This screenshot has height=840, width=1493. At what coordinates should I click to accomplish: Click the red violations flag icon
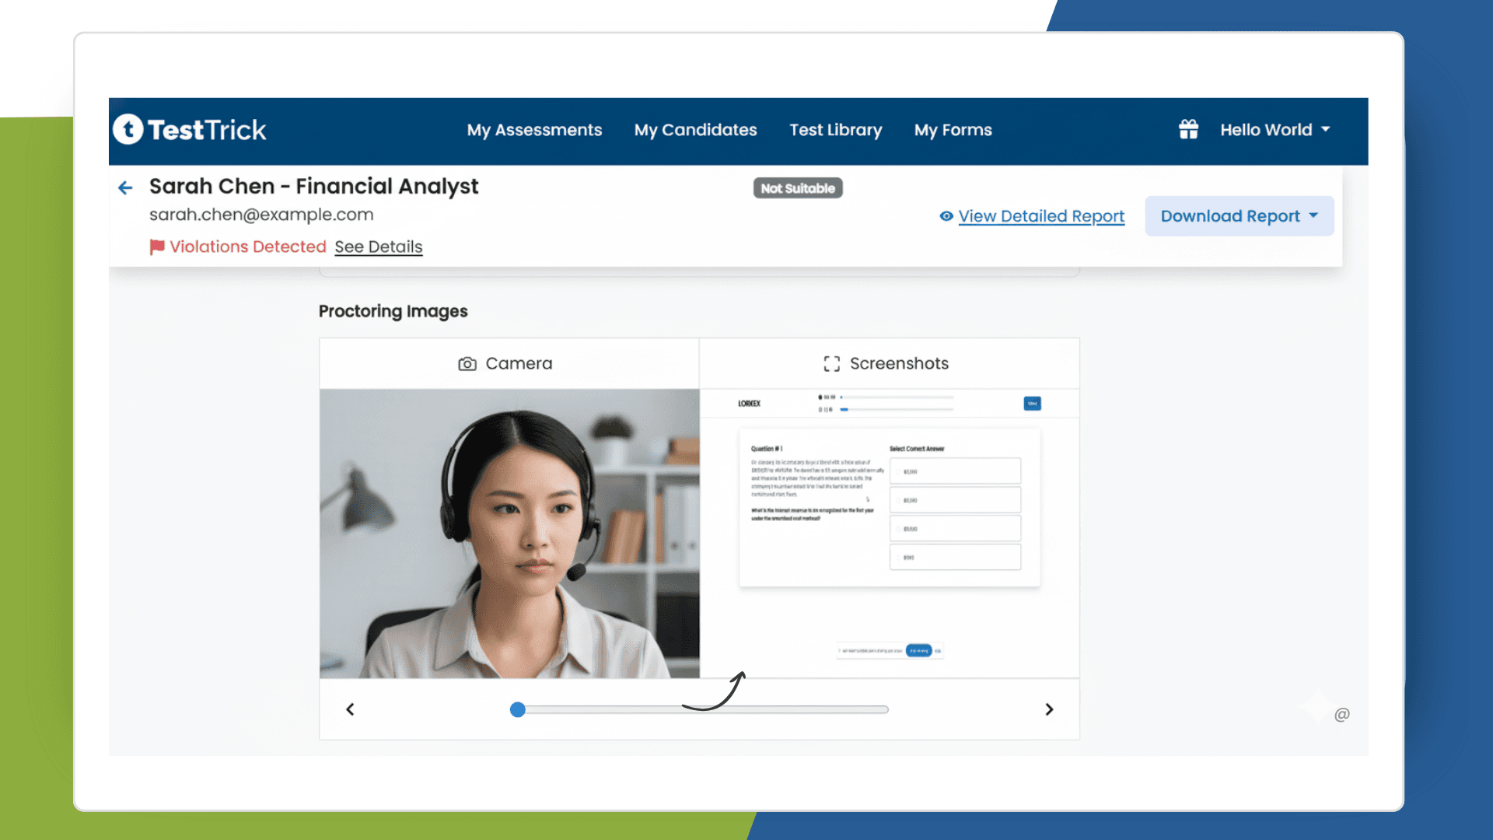coord(157,247)
